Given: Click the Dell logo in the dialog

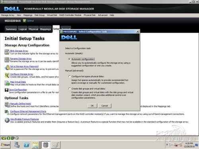Looking at the screenshot, I should tap(69, 37).
